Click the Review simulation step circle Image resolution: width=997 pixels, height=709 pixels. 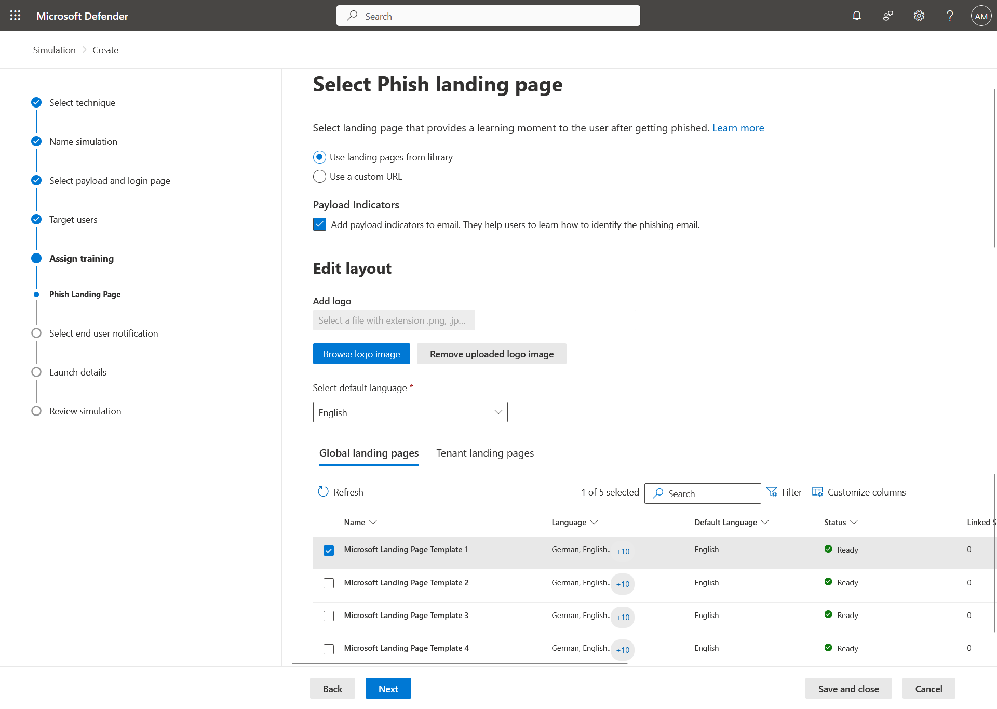click(36, 411)
